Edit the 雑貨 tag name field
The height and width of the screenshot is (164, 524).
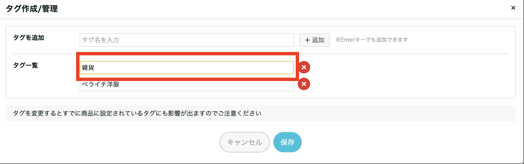pyautogui.click(x=187, y=68)
